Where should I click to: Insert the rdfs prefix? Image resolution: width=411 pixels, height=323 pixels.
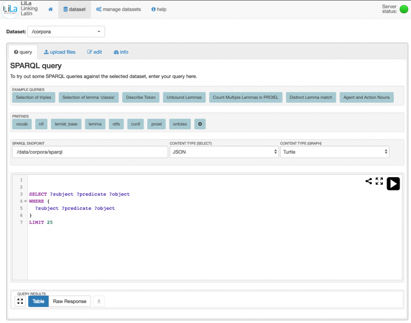pyautogui.click(x=116, y=124)
